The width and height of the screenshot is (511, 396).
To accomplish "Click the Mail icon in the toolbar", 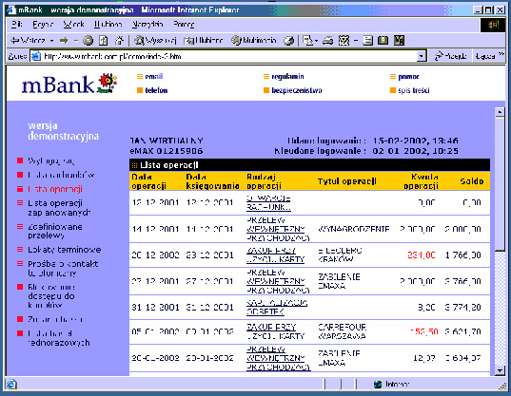I will [x=308, y=41].
